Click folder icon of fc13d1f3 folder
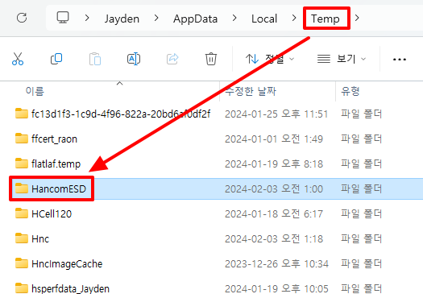 tap(22, 114)
